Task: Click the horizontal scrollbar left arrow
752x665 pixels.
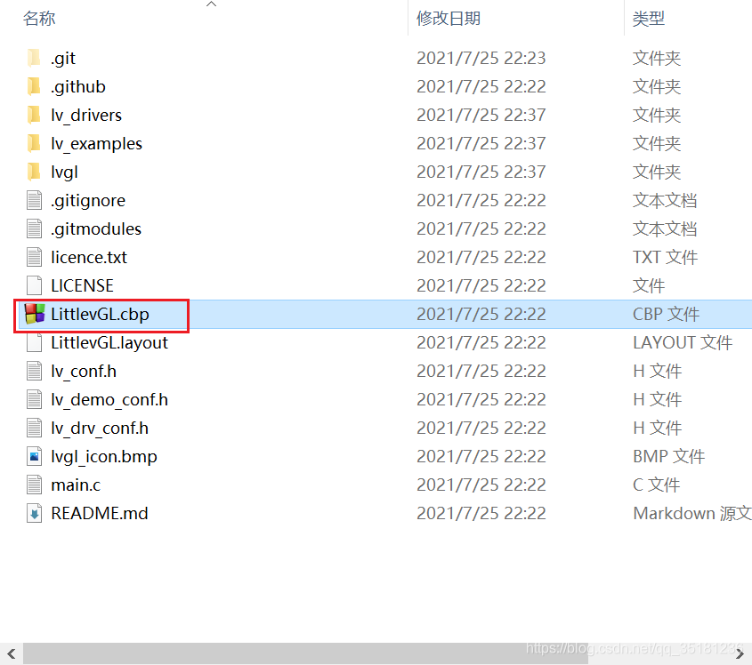Action: (x=12, y=653)
